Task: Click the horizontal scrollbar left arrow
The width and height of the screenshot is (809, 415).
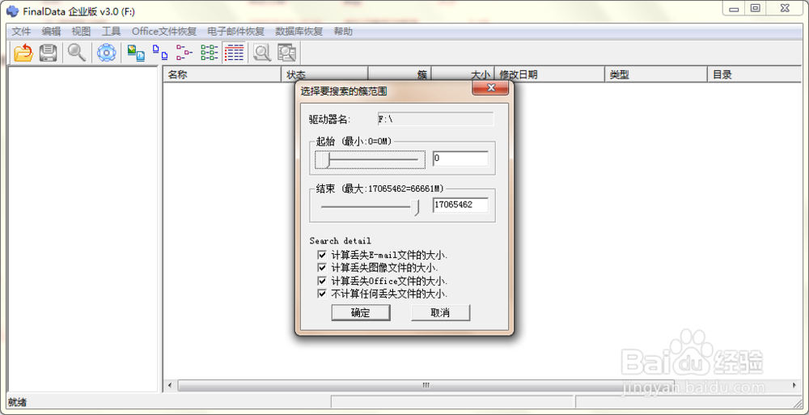Action: pos(170,386)
